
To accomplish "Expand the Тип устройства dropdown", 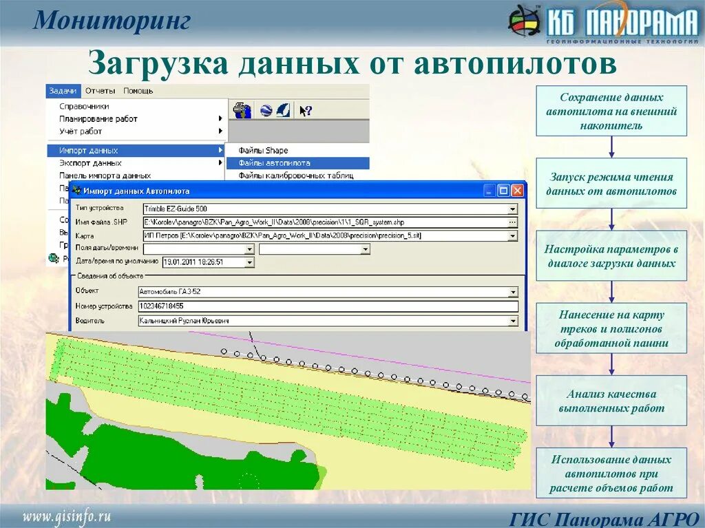I will (x=512, y=209).
